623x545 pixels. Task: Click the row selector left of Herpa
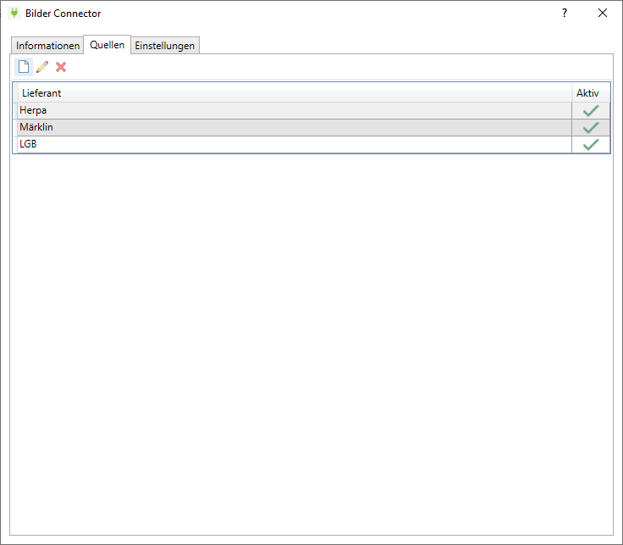click(x=14, y=111)
